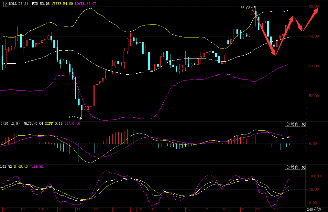328x212 pixels.
Task: Click the 55.02 high price marker
Action: (x=245, y=7)
